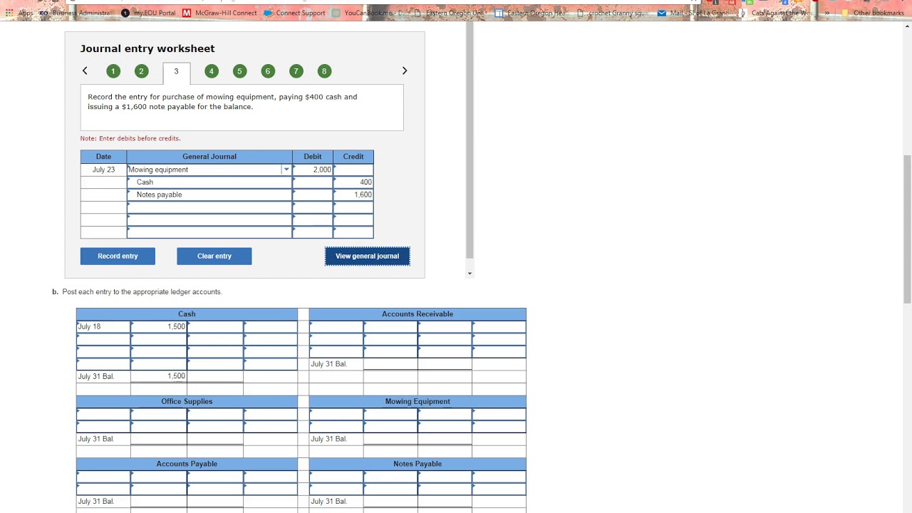Open the my.EOU Portal bookmark

pyautogui.click(x=148, y=13)
